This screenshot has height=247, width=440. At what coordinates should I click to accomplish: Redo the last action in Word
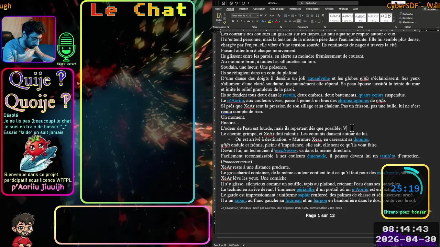coord(243,3)
